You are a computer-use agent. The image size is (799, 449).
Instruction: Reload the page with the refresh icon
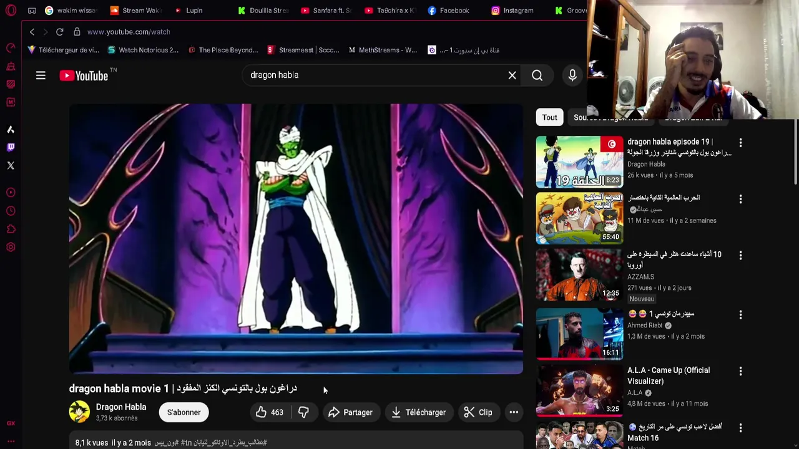(x=59, y=32)
